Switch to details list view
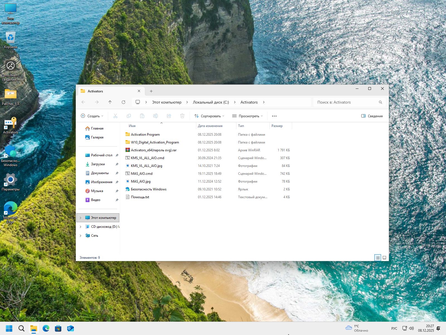The image size is (446, 335). click(x=378, y=258)
